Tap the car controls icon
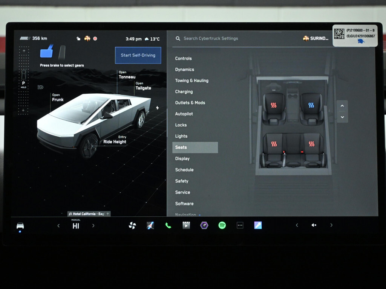Viewport: 386px width, 289px height. click(20, 225)
